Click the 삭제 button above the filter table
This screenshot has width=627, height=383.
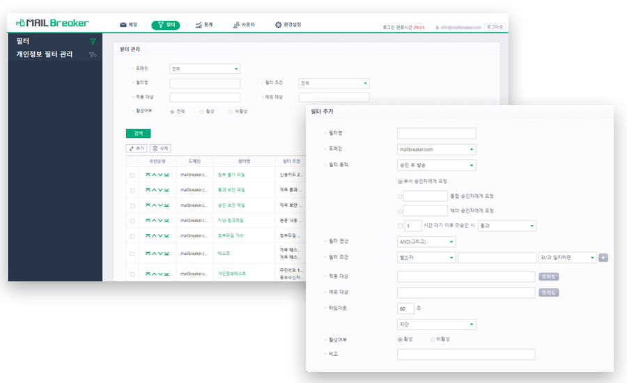click(x=160, y=148)
